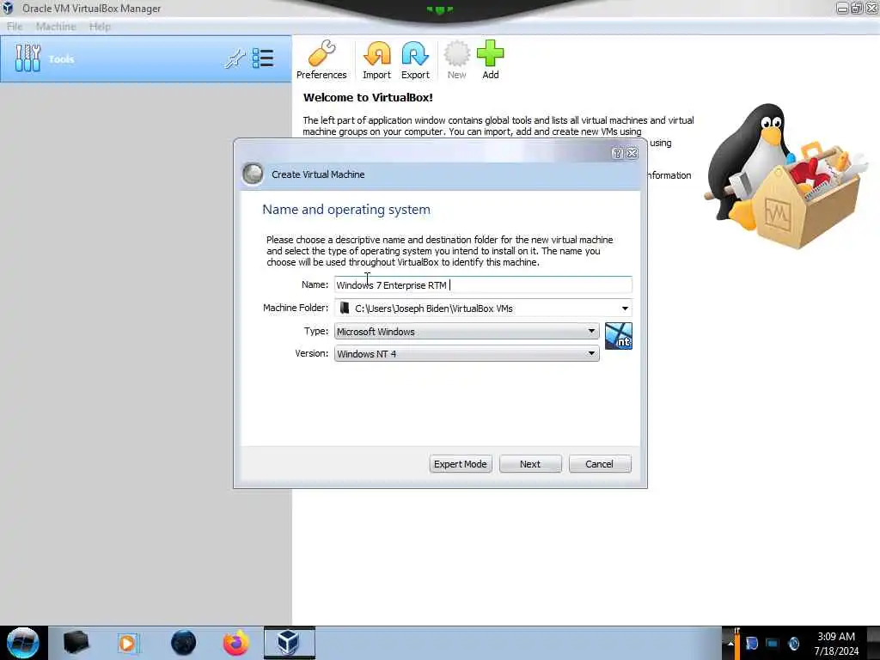The height and width of the screenshot is (660, 880).
Task: Click the Import appliance toolbar icon
Action: click(x=376, y=60)
